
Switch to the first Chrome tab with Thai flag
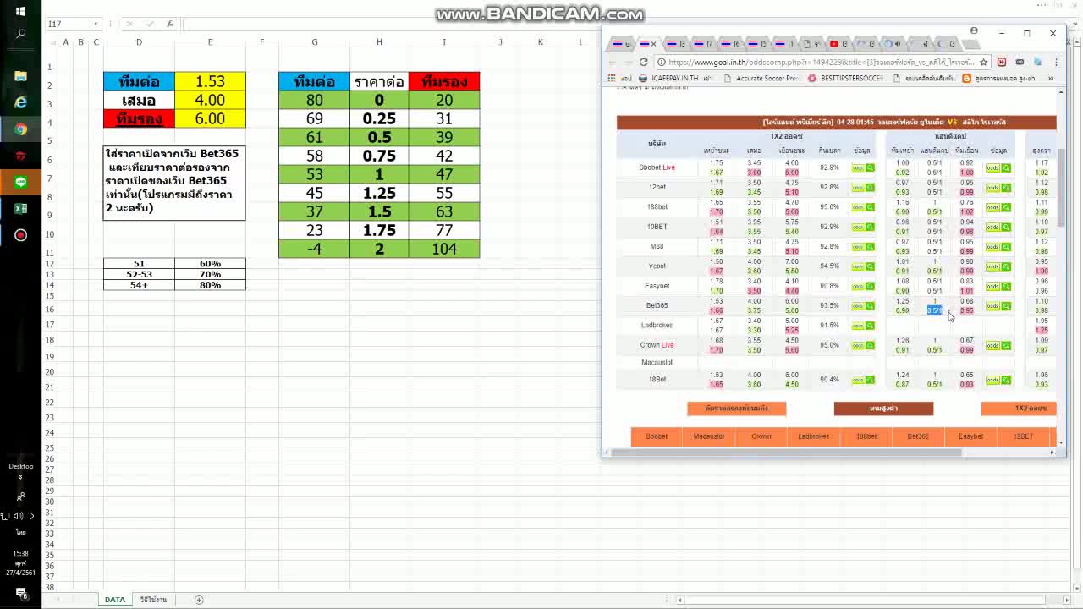pyautogui.click(x=622, y=44)
